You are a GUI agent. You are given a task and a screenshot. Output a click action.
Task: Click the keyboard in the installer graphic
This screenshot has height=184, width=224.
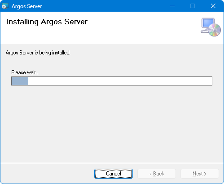point(204,31)
